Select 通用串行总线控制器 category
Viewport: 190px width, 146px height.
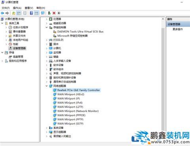coord(65,82)
